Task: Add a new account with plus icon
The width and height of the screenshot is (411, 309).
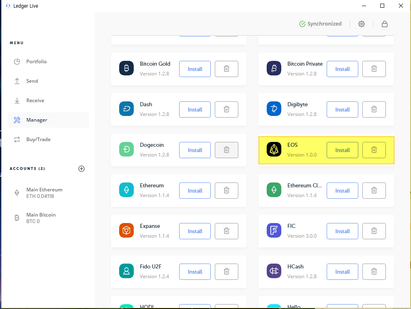Action: [x=81, y=169]
